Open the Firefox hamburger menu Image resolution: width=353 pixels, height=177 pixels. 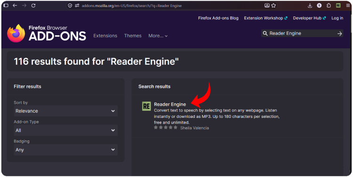[x=348, y=6]
